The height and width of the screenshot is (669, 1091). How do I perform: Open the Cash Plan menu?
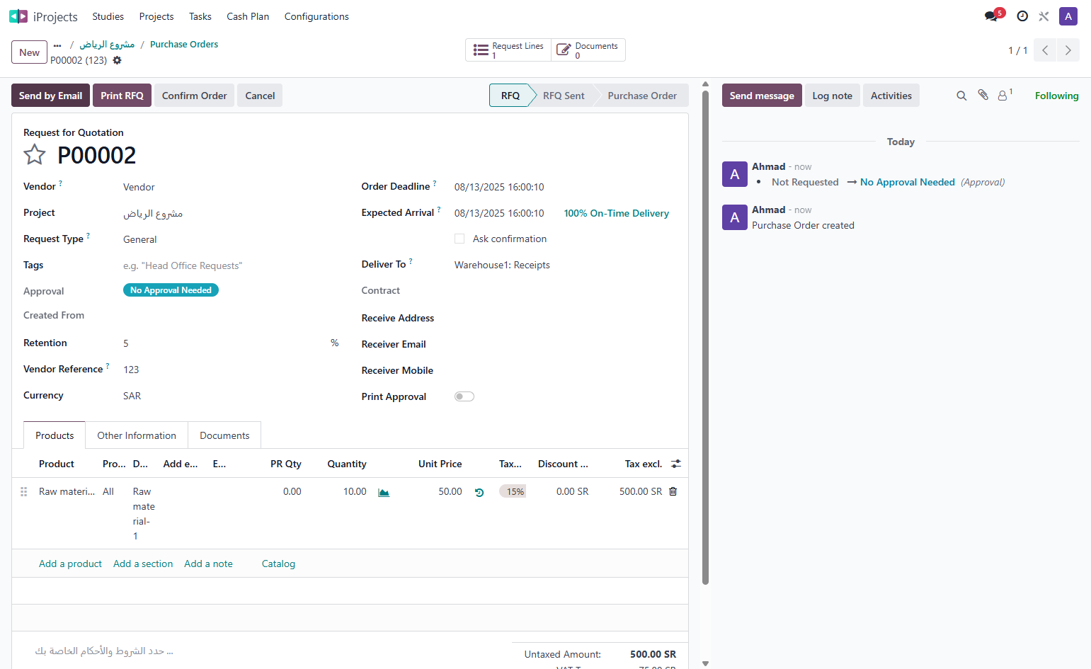(x=248, y=16)
